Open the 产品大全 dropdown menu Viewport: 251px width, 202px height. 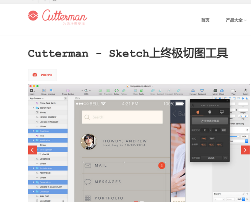click(x=236, y=20)
